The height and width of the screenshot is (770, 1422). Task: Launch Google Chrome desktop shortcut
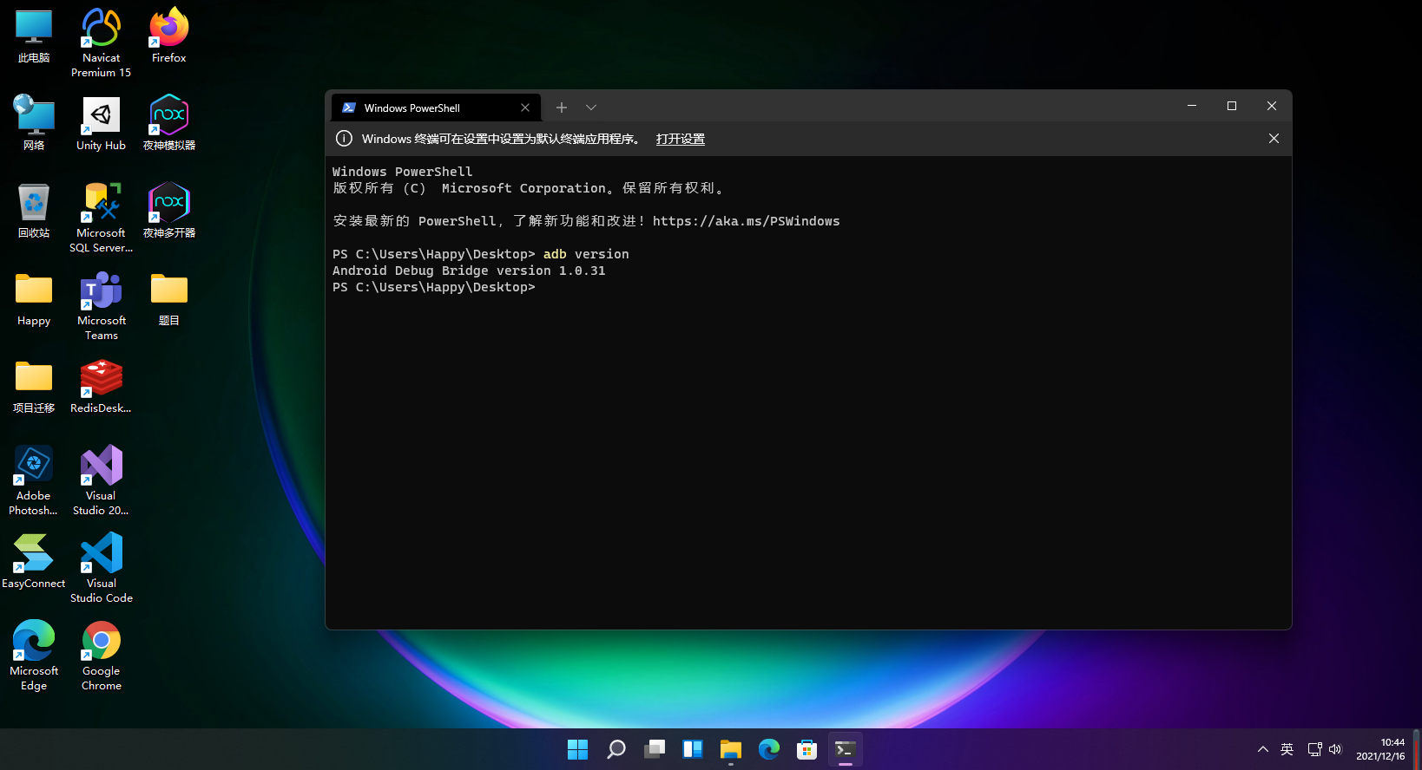pos(102,656)
